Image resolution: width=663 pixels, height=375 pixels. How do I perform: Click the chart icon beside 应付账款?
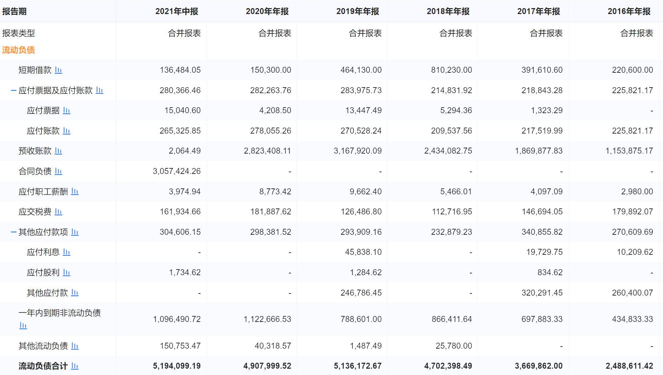(67, 131)
